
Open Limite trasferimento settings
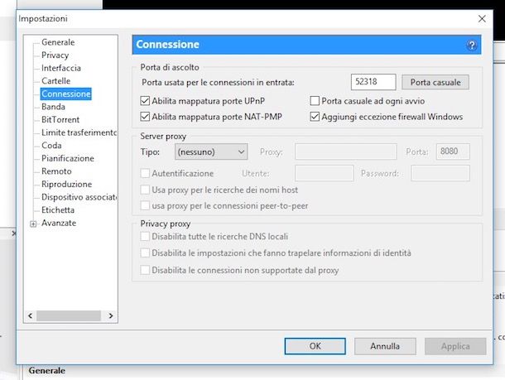point(79,132)
